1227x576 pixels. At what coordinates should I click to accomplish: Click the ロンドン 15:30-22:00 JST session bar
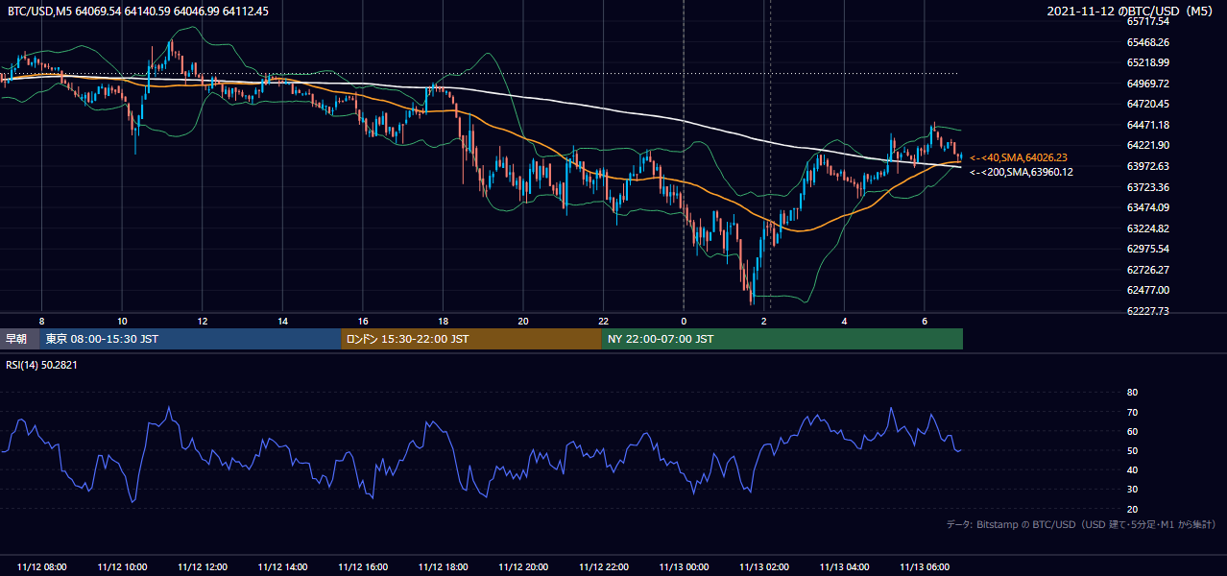[x=471, y=339]
